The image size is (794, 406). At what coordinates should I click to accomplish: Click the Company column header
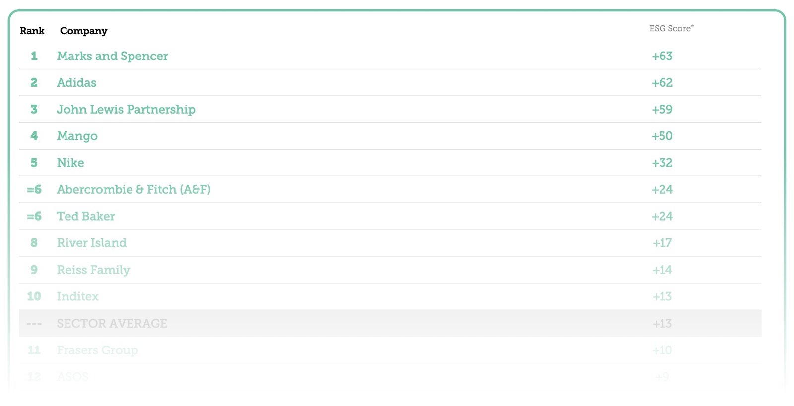point(83,31)
